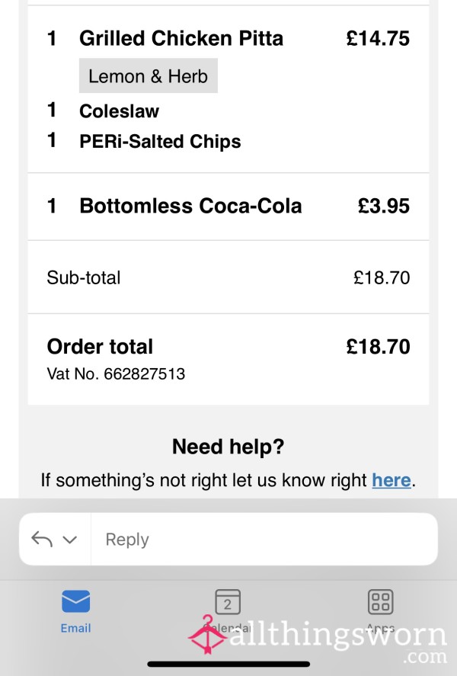Image resolution: width=457 pixels, height=676 pixels.
Task: Follow the 'here' help link
Action: click(x=391, y=480)
